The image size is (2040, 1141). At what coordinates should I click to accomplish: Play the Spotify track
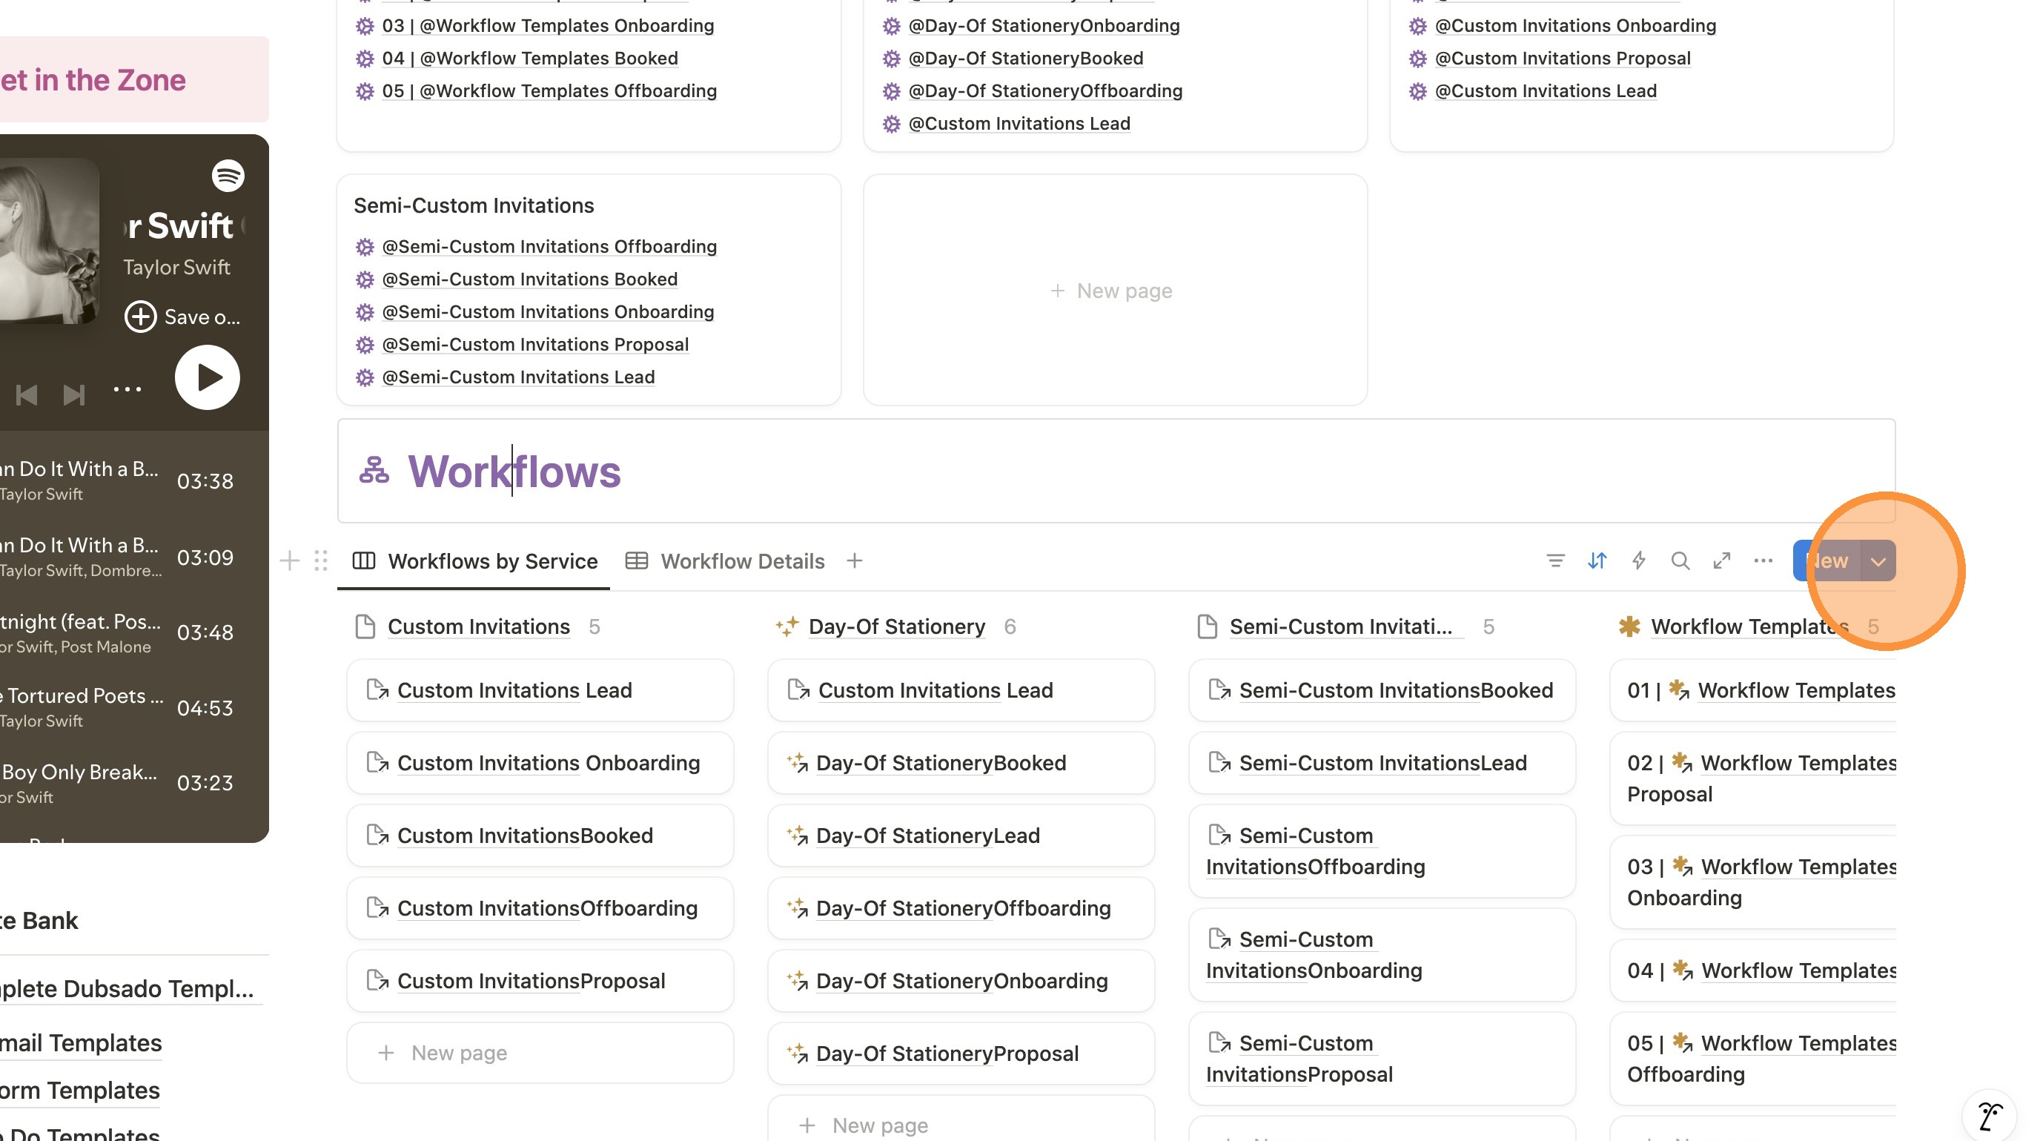coord(208,377)
